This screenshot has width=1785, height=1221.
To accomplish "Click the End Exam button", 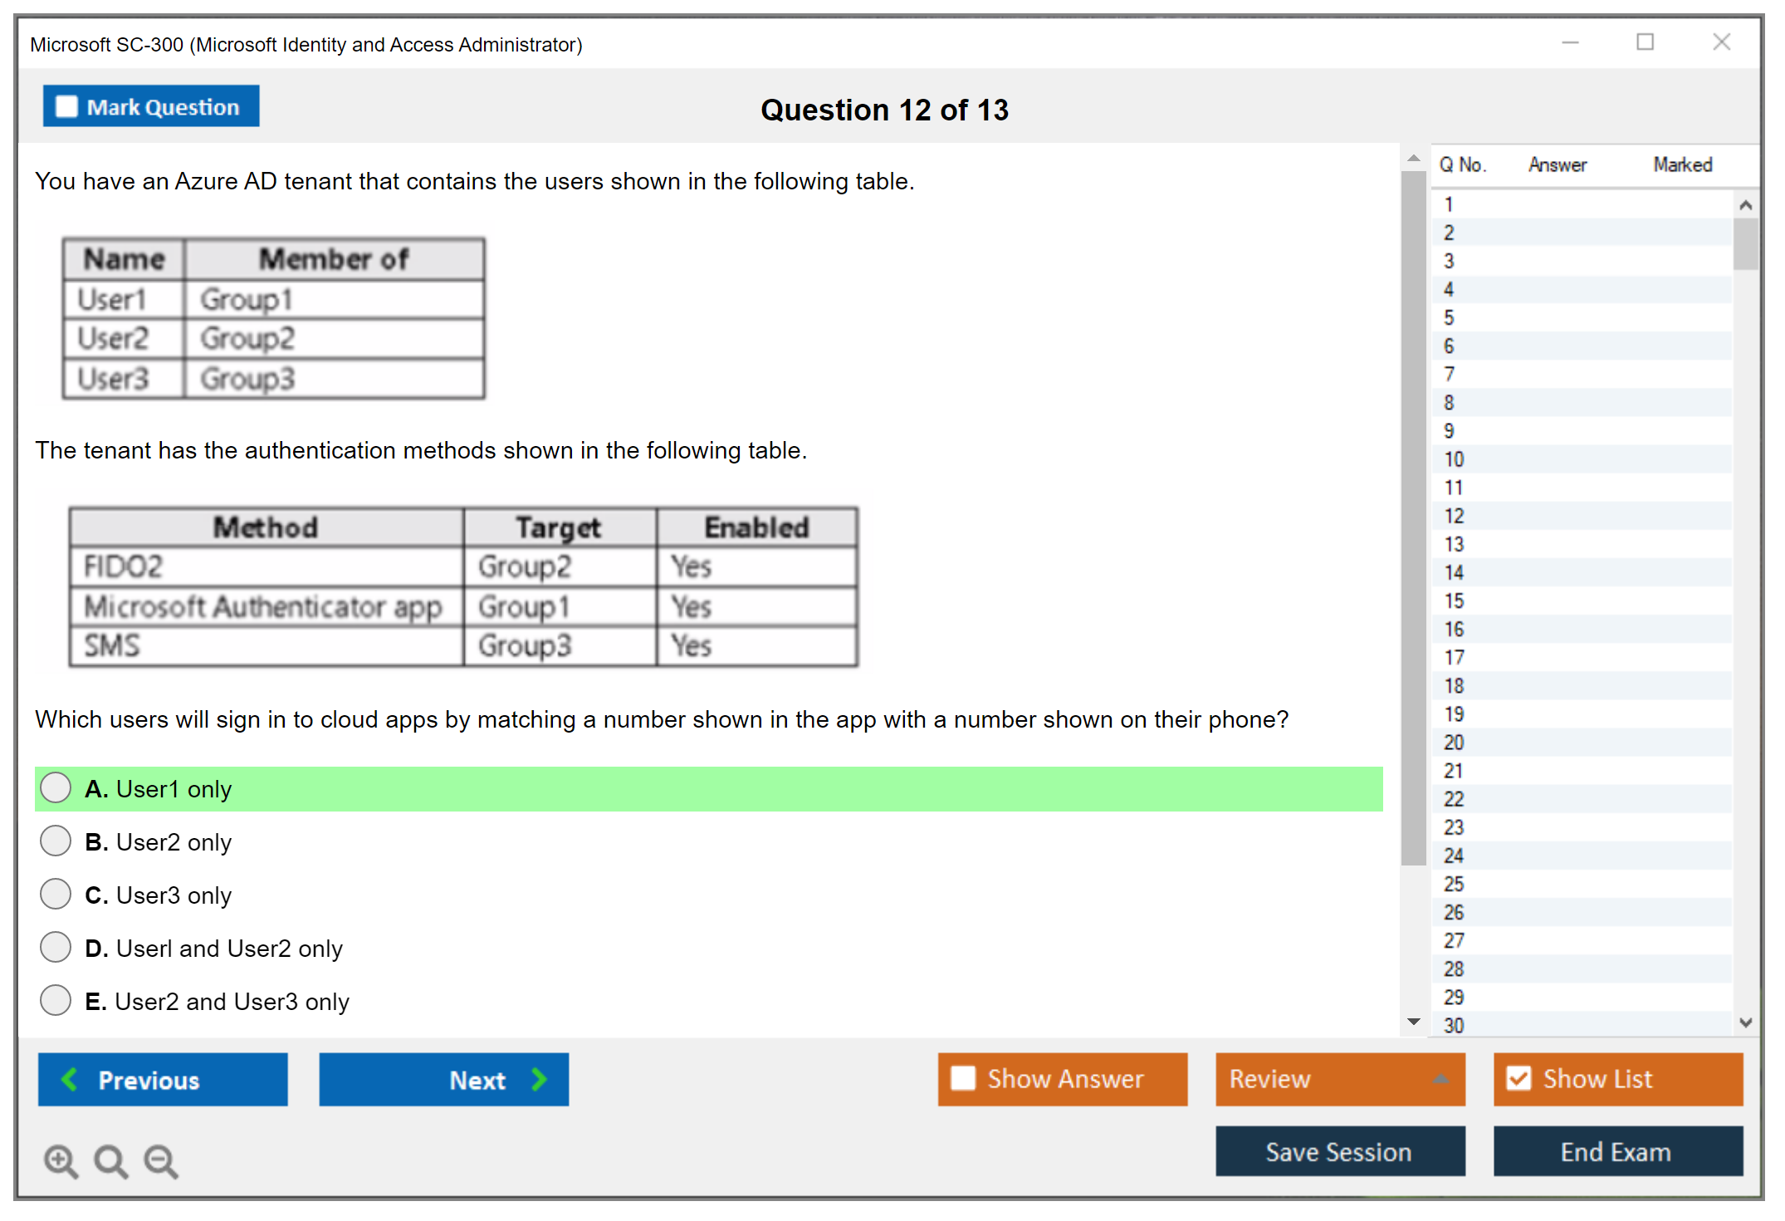I will click(1616, 1151).
